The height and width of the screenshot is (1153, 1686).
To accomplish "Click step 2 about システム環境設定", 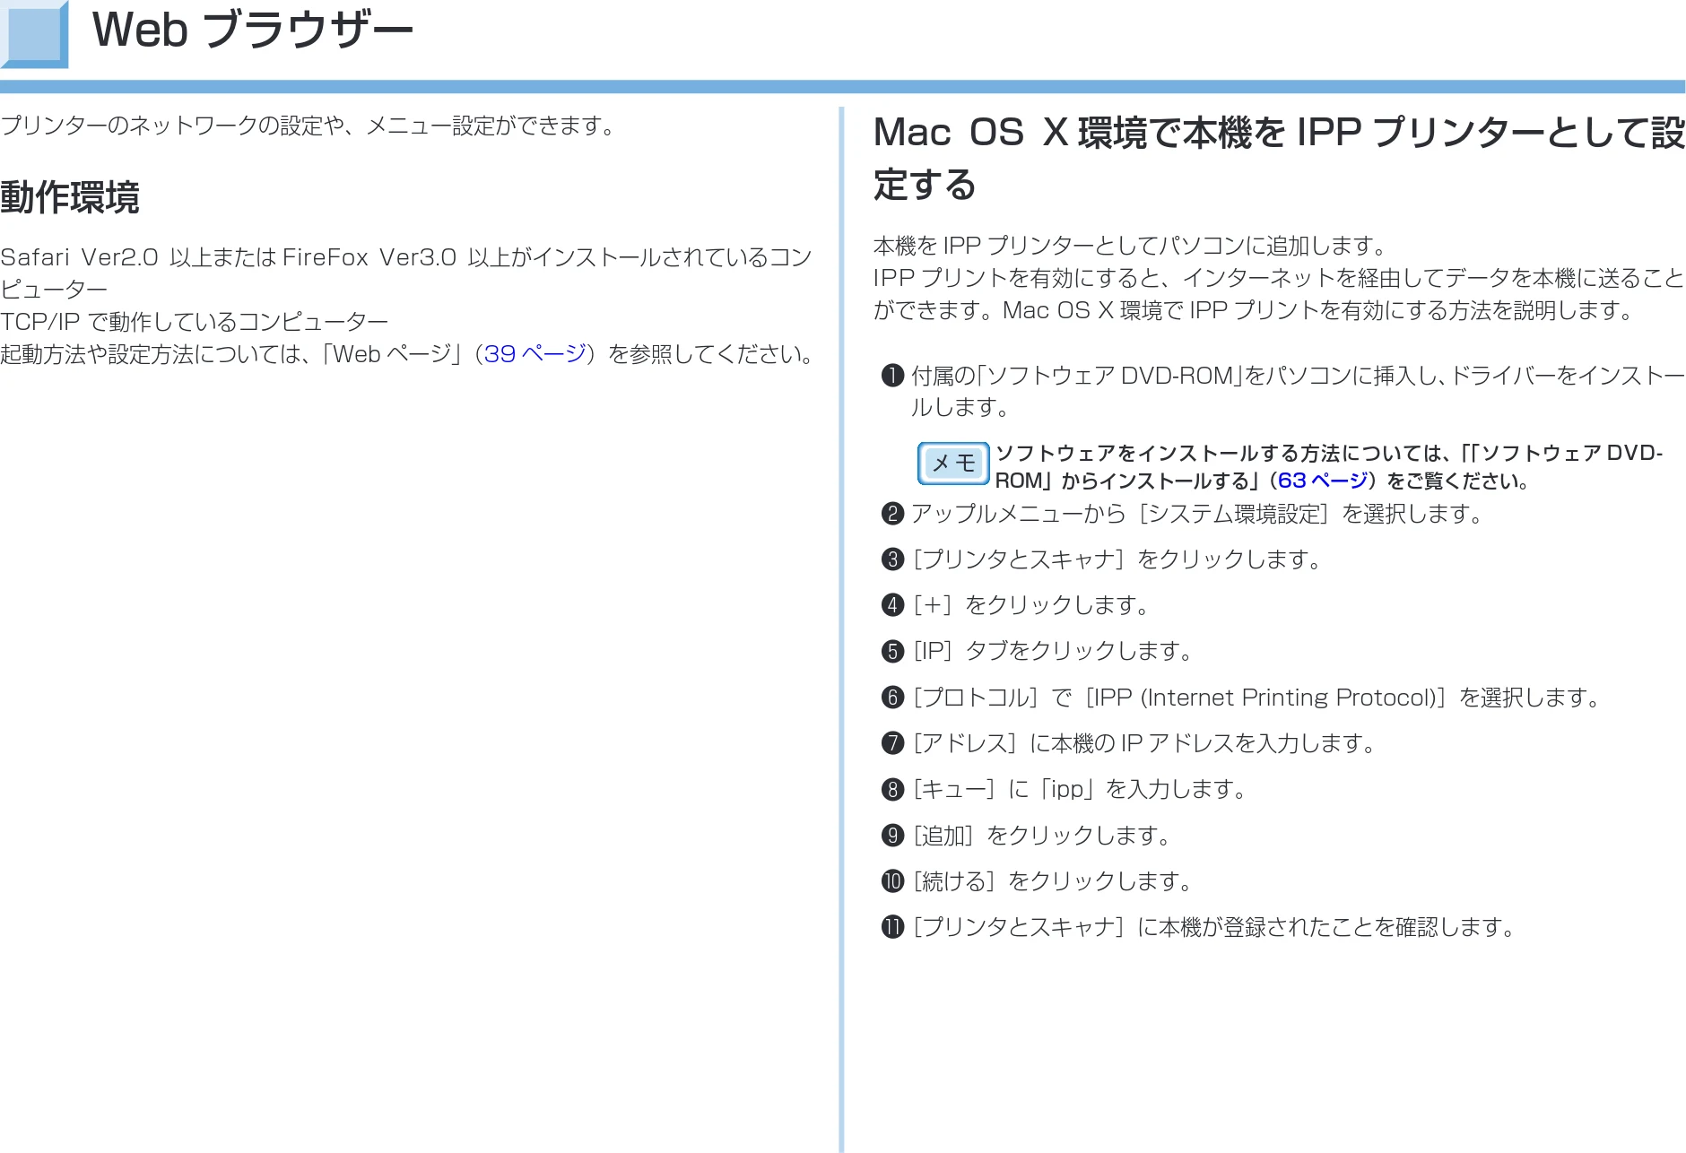I will coord(1182,514).
